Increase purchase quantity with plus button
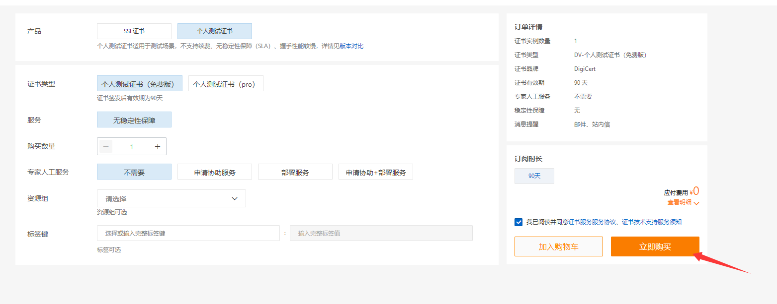 pos(158,146)
